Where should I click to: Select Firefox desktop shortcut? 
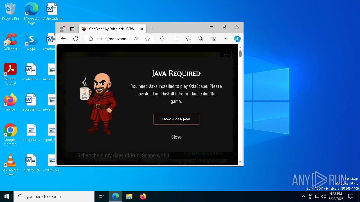(10, 103)
